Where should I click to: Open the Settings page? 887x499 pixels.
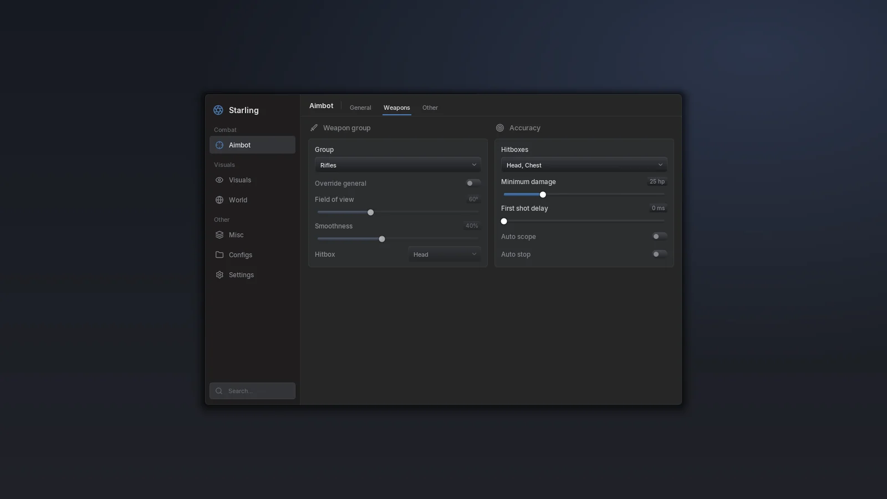coord(252,275)
